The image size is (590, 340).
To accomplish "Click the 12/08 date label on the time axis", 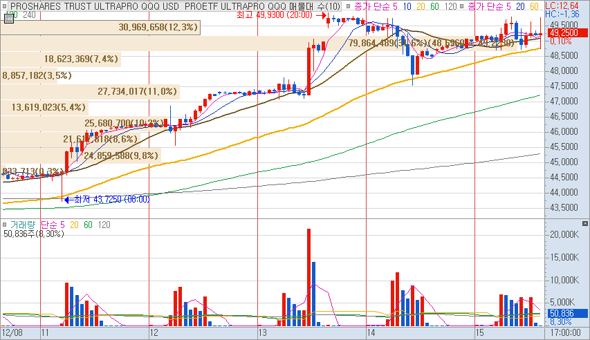I will coord(12,333).
